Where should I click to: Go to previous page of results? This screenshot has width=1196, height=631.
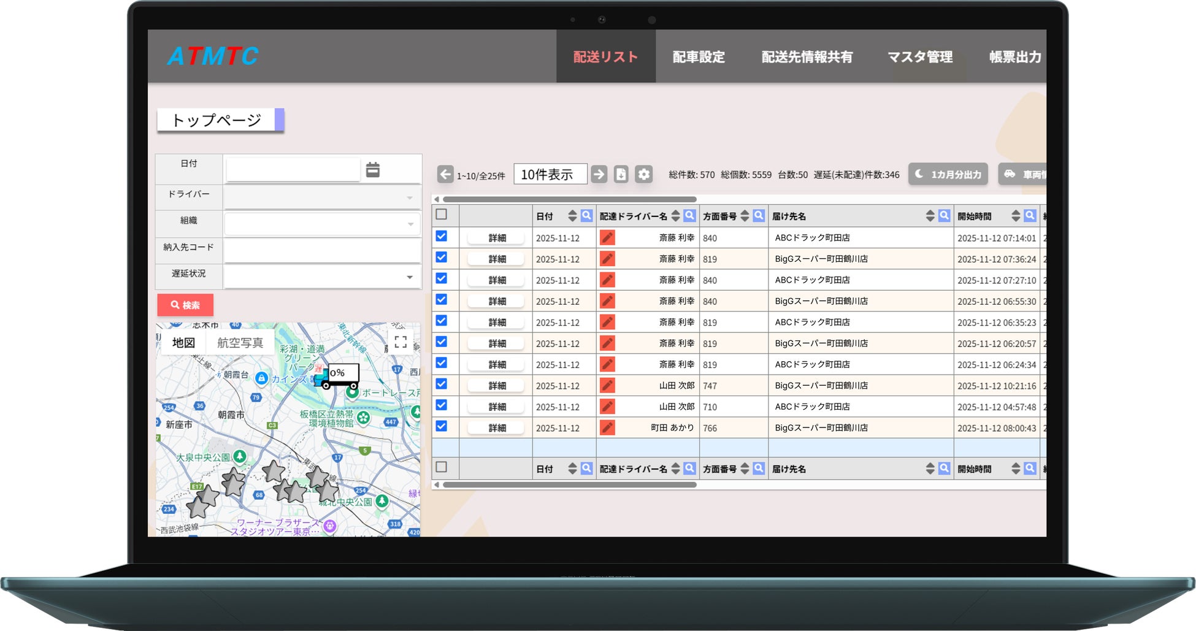coord(445,174)
